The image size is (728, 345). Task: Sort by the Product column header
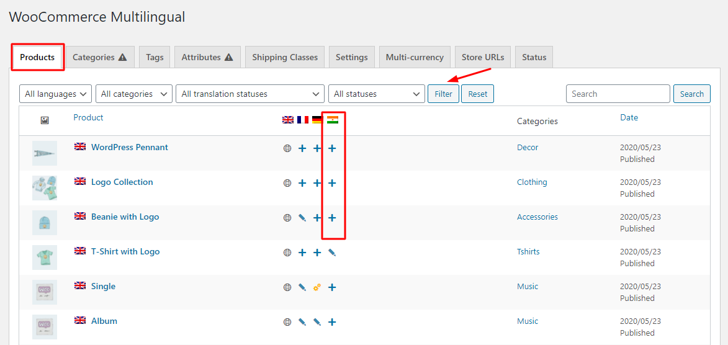pos(88,117)
